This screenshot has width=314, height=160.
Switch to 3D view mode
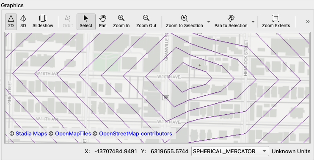tap(23, 22)
